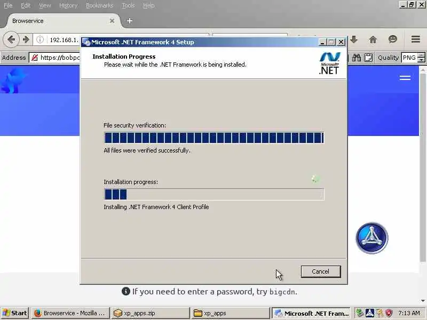This screenshot has width=427, height=320.
Task: Click the blue network globe page icon
Action: [x=372, y=238]
